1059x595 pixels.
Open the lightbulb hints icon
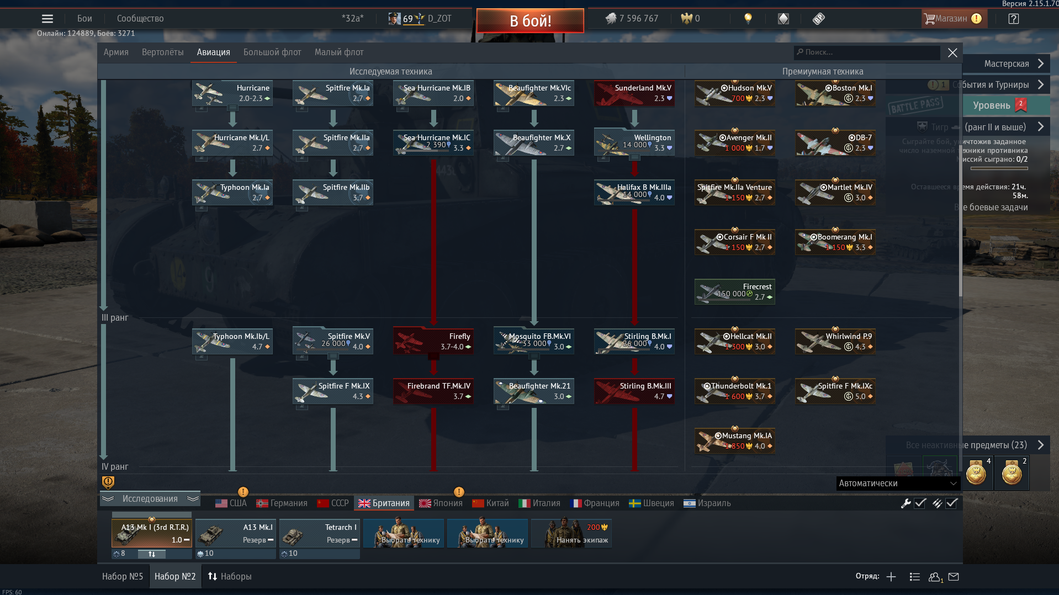pos(748,19)
